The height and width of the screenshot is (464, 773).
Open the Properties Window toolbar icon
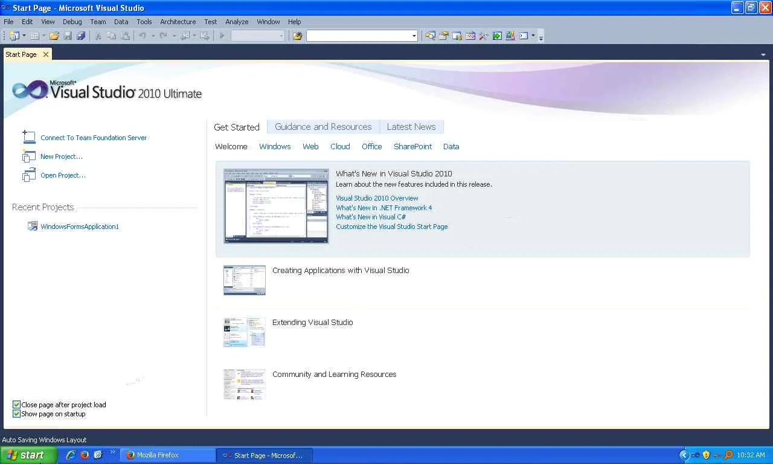444,36
